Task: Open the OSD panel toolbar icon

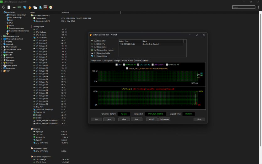Action: point(45,7)
